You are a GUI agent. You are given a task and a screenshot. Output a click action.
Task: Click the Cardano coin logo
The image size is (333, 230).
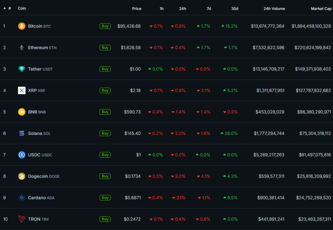pos(22,198)
